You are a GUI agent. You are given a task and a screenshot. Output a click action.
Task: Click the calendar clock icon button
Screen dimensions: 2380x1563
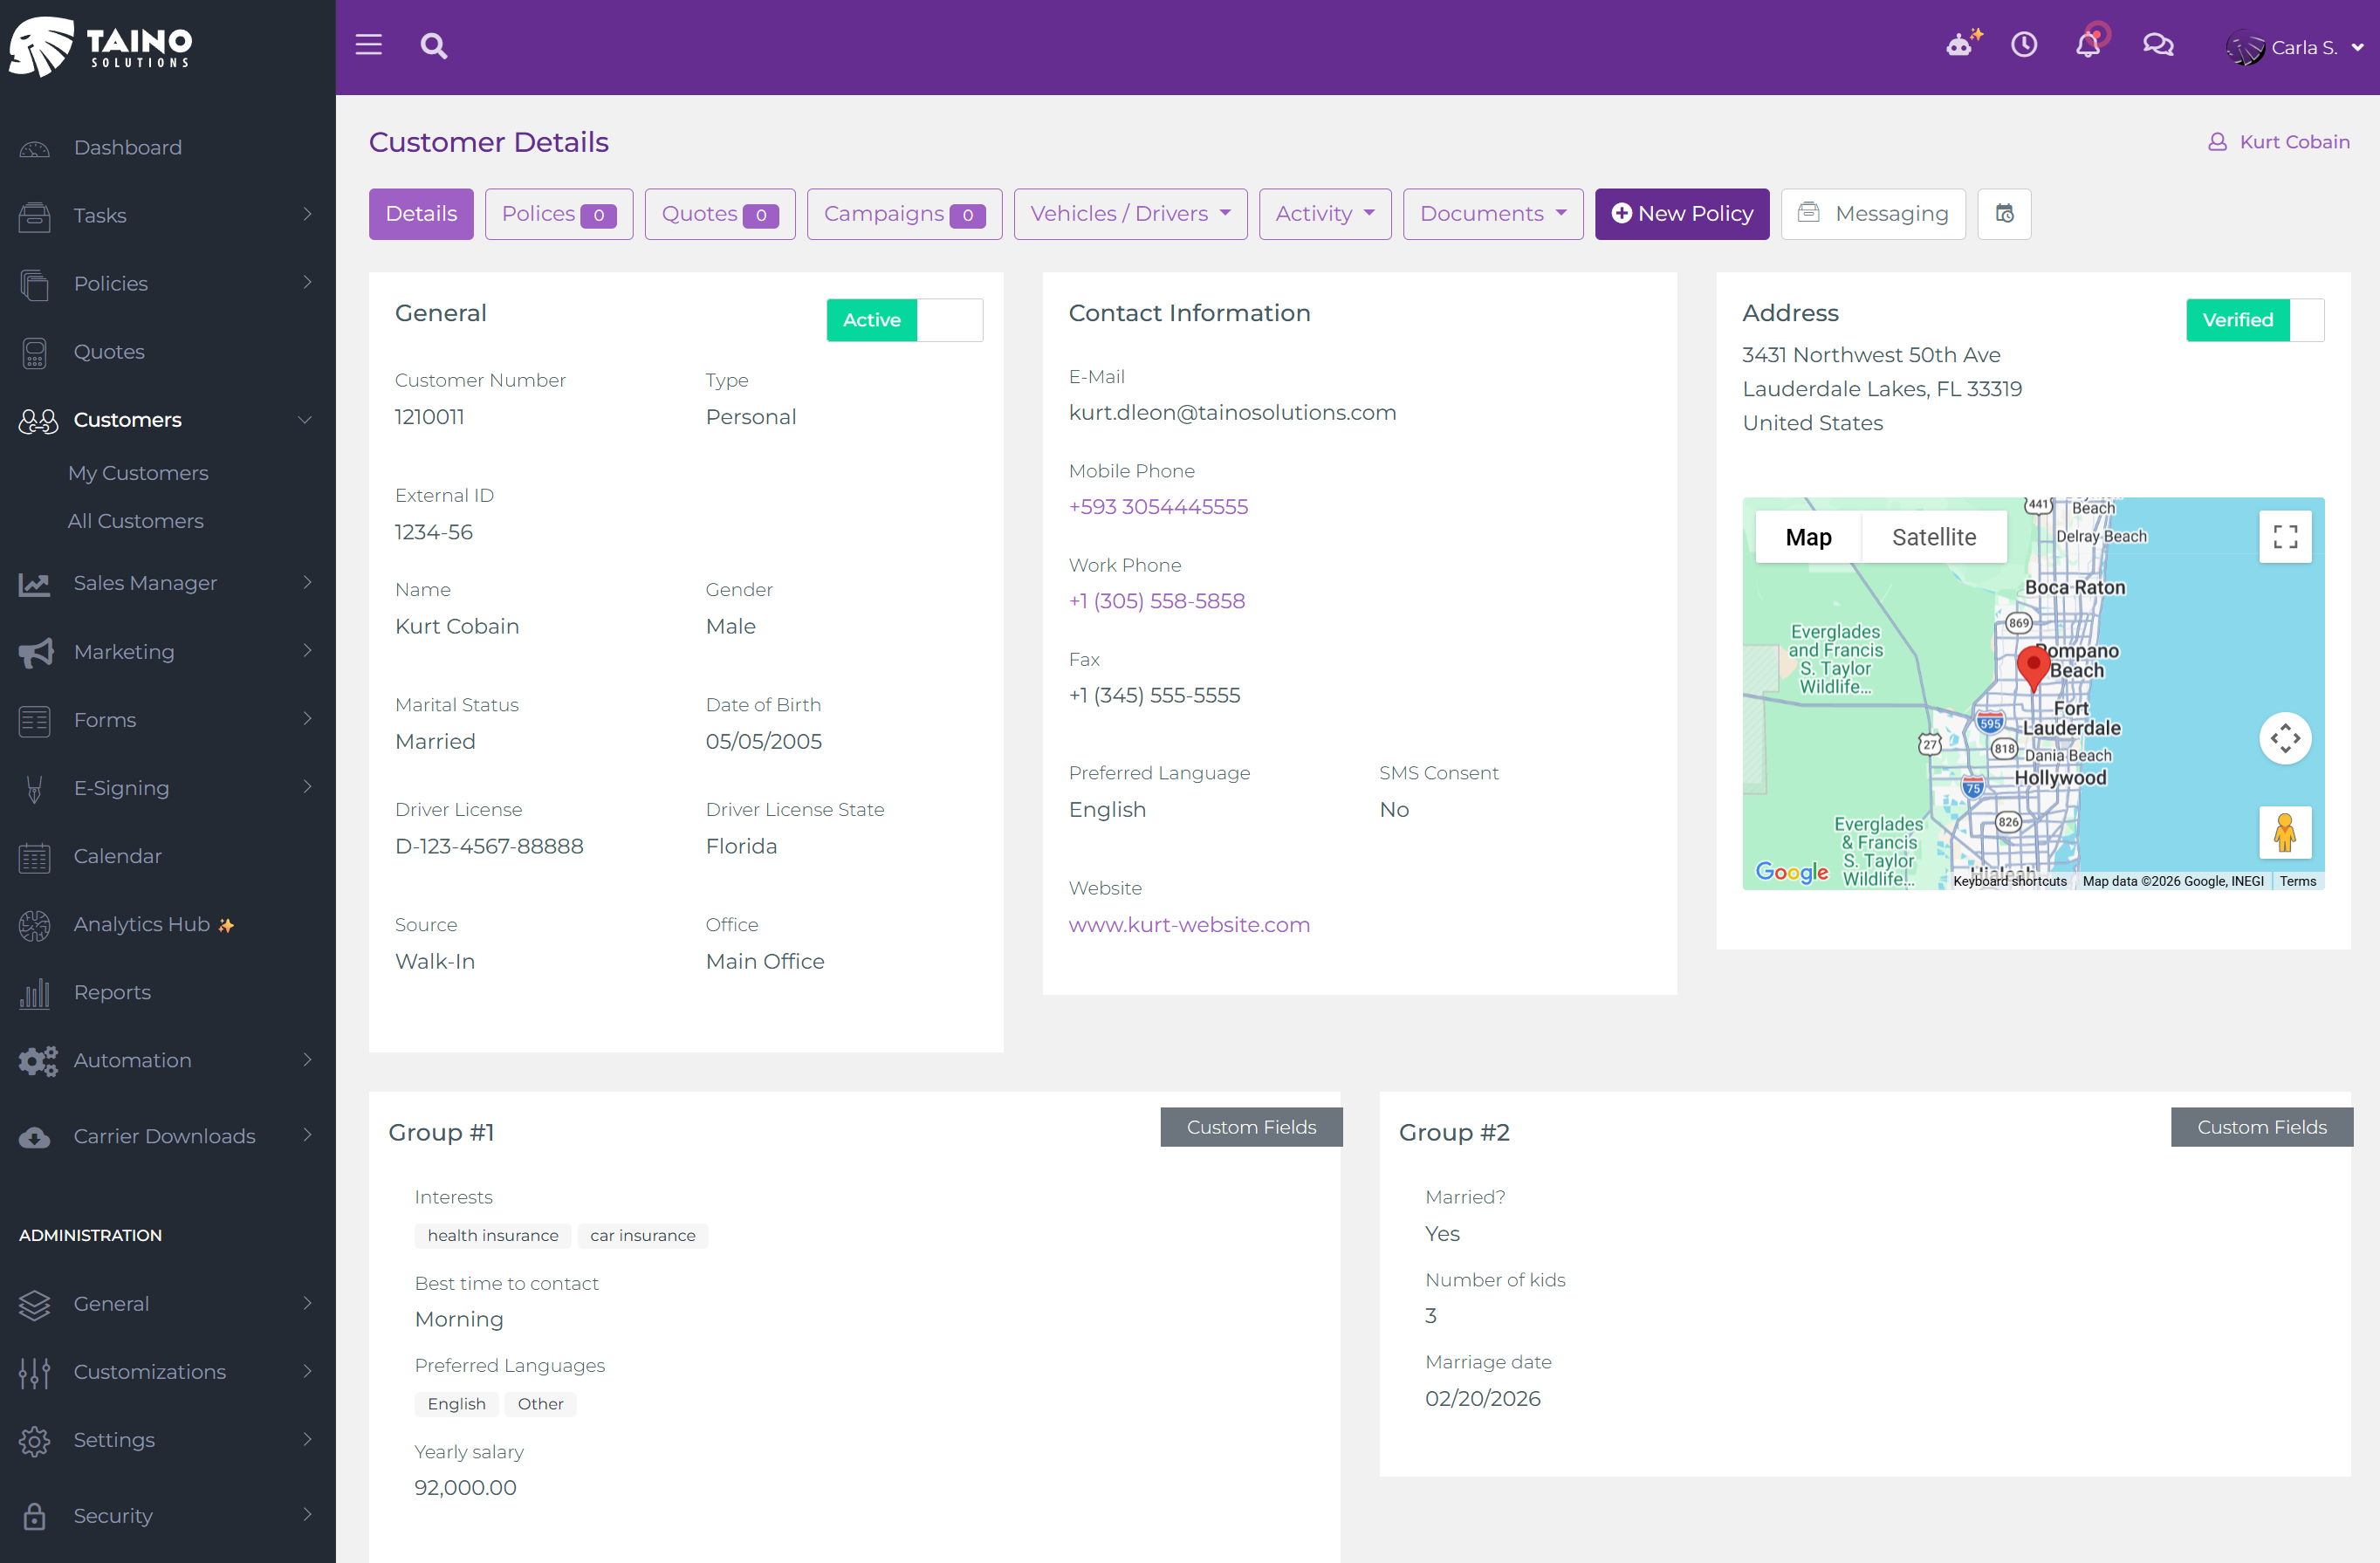coord(2004,213)
